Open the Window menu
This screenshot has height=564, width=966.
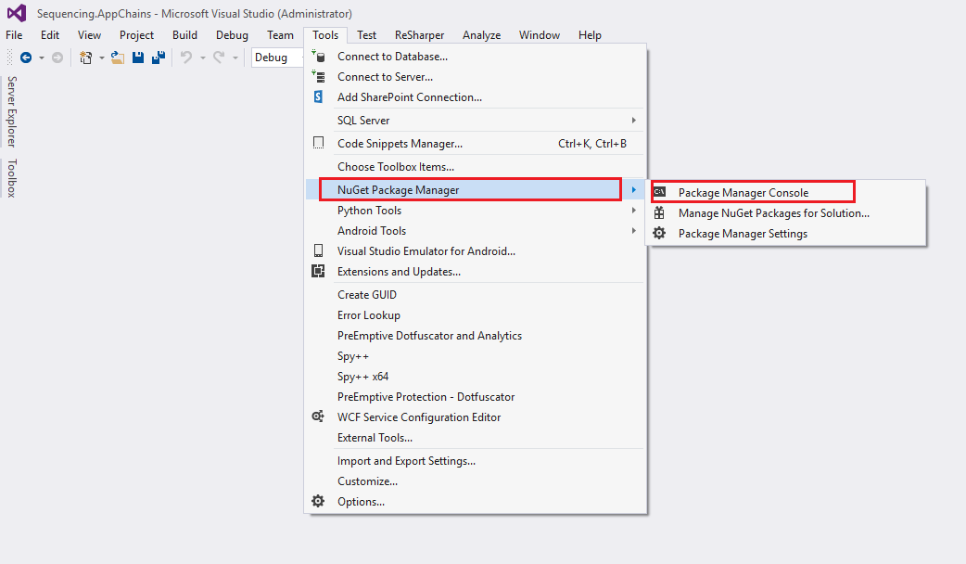coord(539,35)
